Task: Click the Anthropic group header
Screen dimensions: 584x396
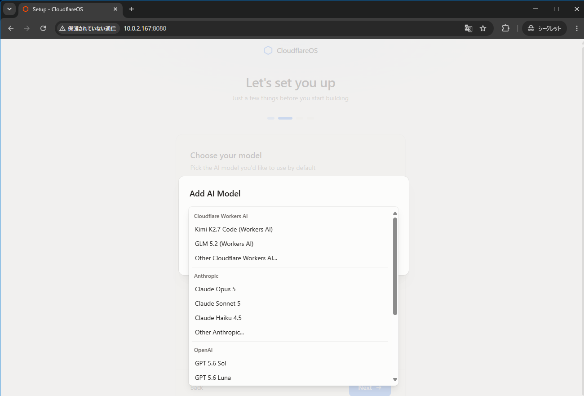Action: [206, 276]
